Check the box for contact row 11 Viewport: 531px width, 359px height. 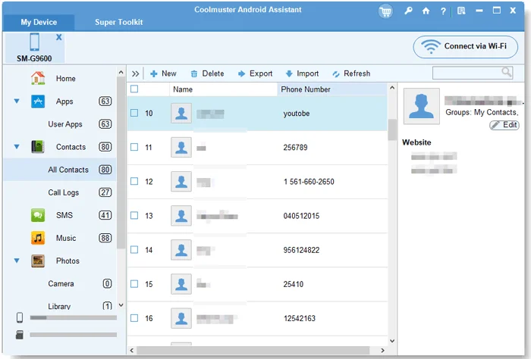134,147
